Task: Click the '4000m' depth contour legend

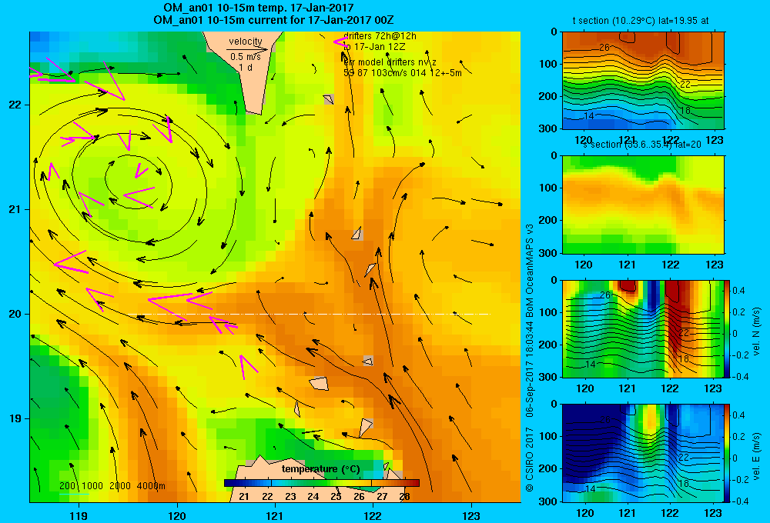Action: click(151, 486)
